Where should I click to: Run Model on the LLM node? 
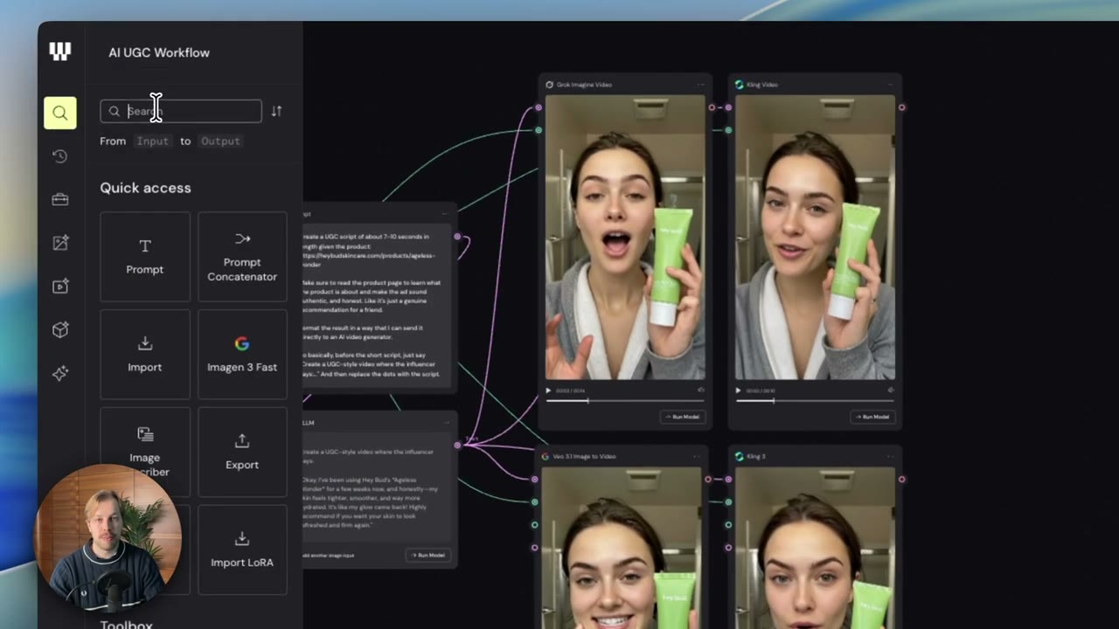coord(428,555)
